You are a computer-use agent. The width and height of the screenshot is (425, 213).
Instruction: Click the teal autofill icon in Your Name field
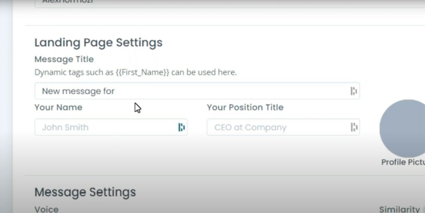tap(181, 127)
